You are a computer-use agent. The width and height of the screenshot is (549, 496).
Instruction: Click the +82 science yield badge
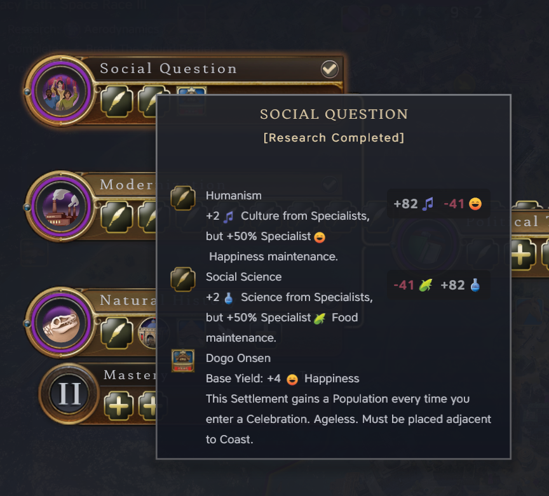pos(460,285)
